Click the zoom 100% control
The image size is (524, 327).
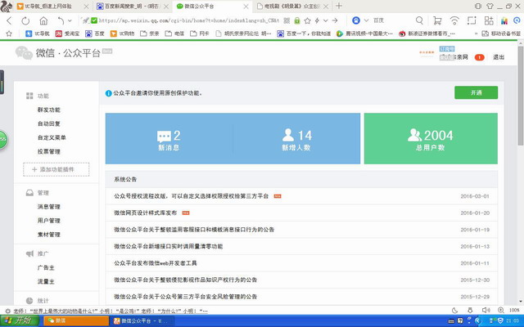[x=509, y=311]
